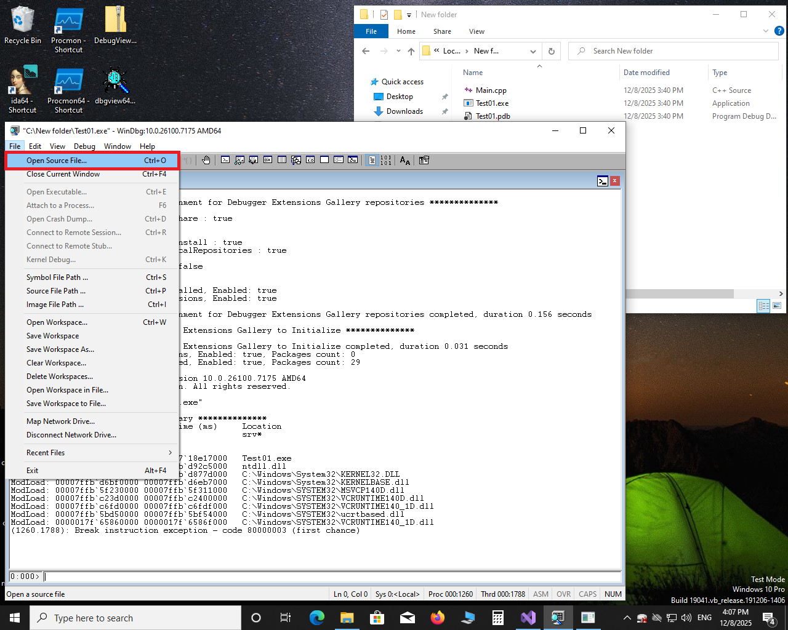This screenshot has width=788, height=630.
Task: Open the Disassembly window icon
Action: point(310,160)
